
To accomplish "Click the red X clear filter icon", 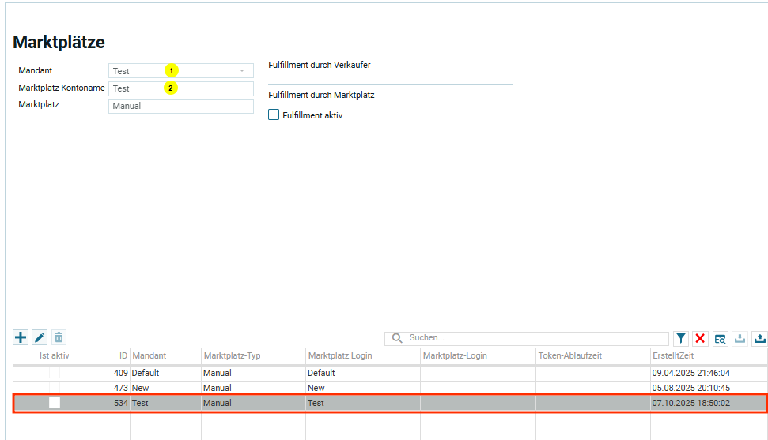I will [x=700, y=339].
